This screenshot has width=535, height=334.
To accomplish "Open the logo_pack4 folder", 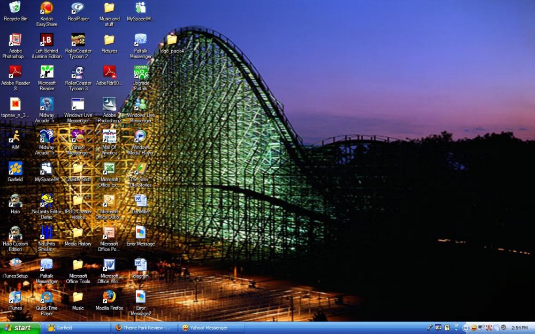I will [172, 40].
